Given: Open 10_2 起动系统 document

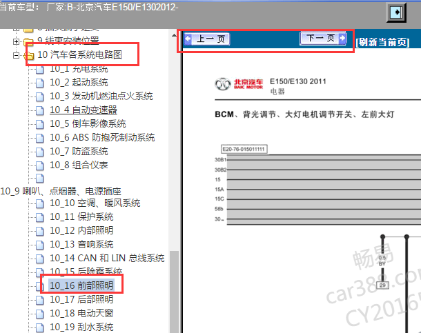Looking at the screenshot, I should pos(79,82).
